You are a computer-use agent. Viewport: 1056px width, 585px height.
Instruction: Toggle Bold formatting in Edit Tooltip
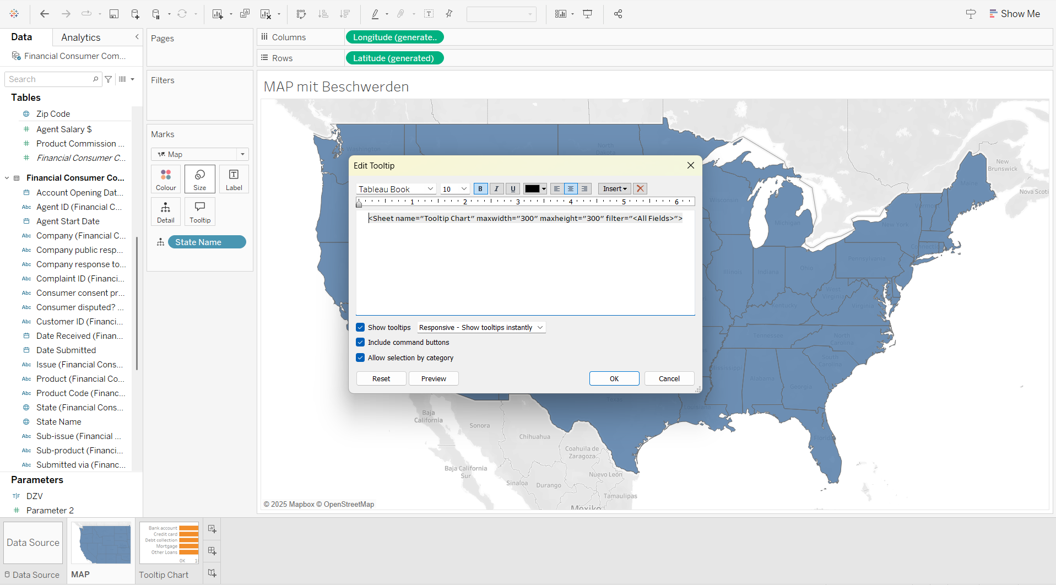point(480,188)
